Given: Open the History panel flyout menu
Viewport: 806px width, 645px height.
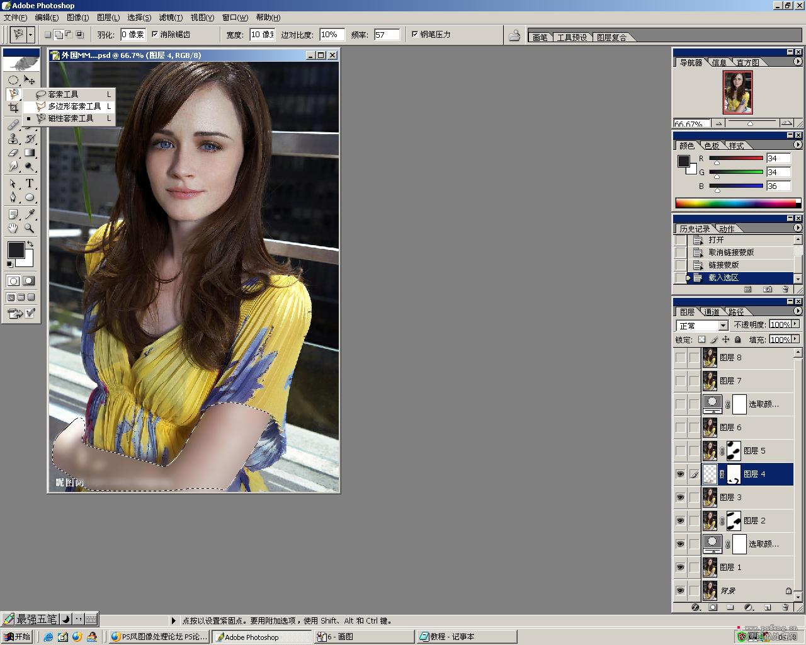Looking at the screenshot, I should [798, 228].
